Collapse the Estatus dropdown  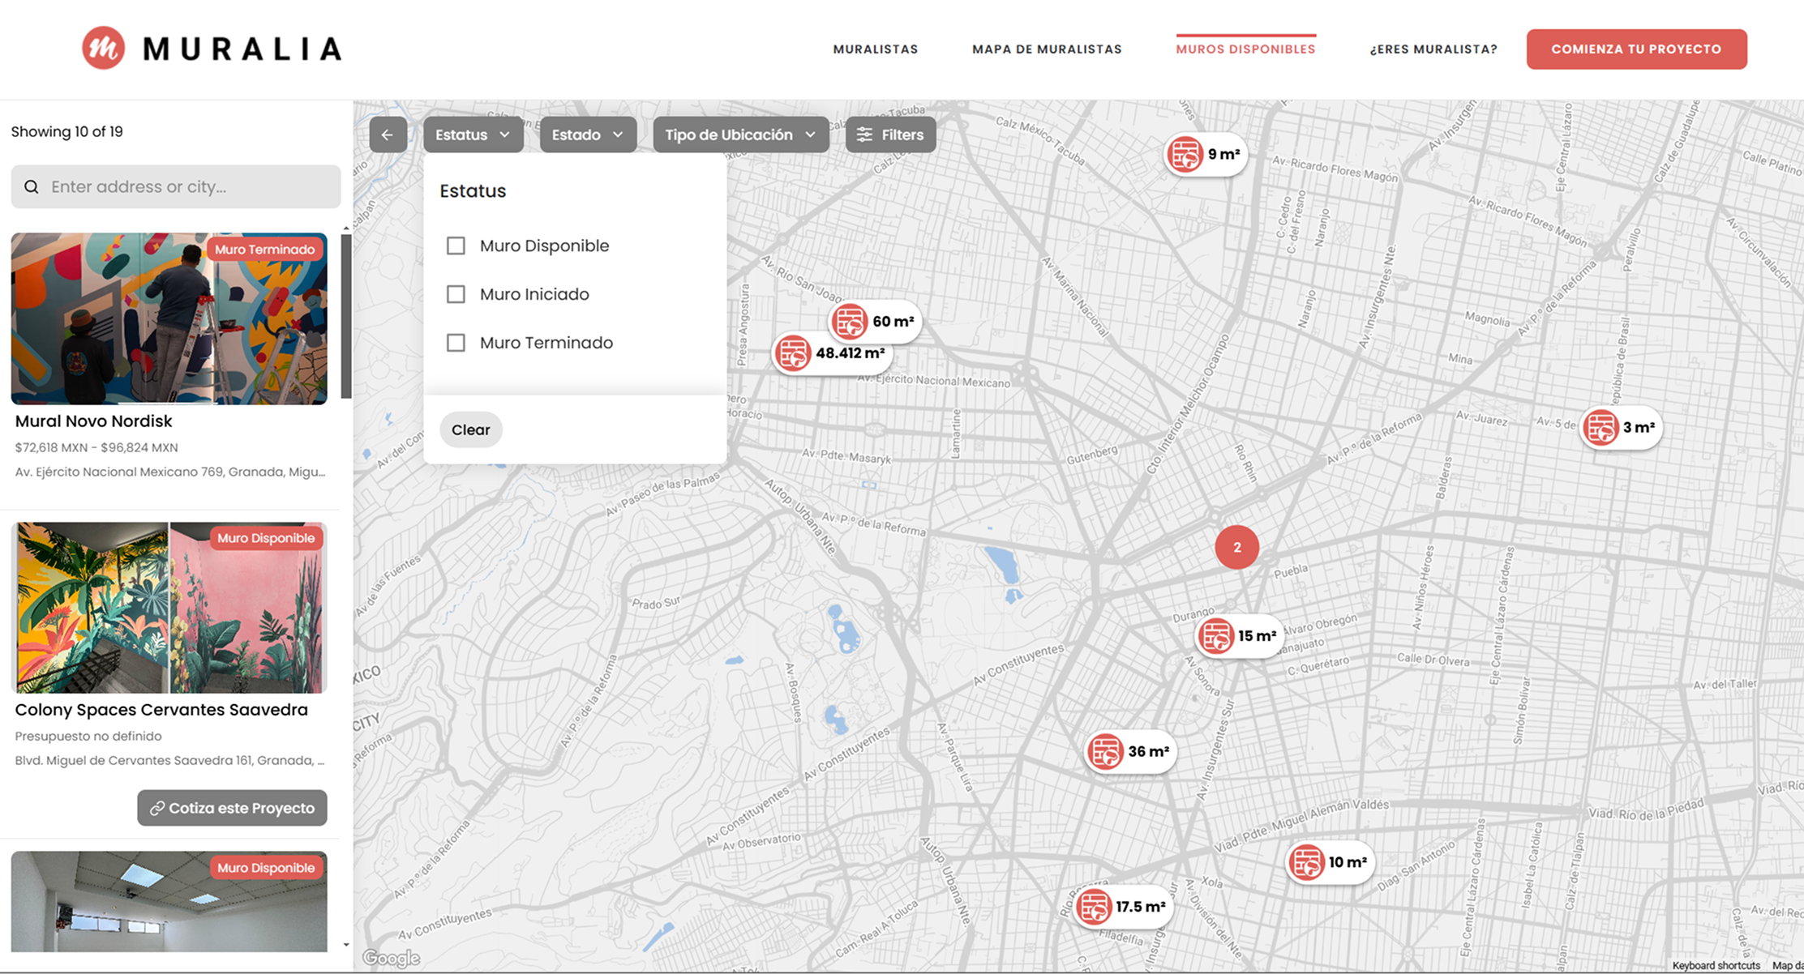pyautogui.click(x=472, y=135)
